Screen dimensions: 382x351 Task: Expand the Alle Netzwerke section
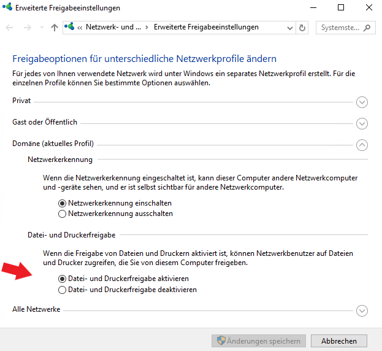coord(362,310)
